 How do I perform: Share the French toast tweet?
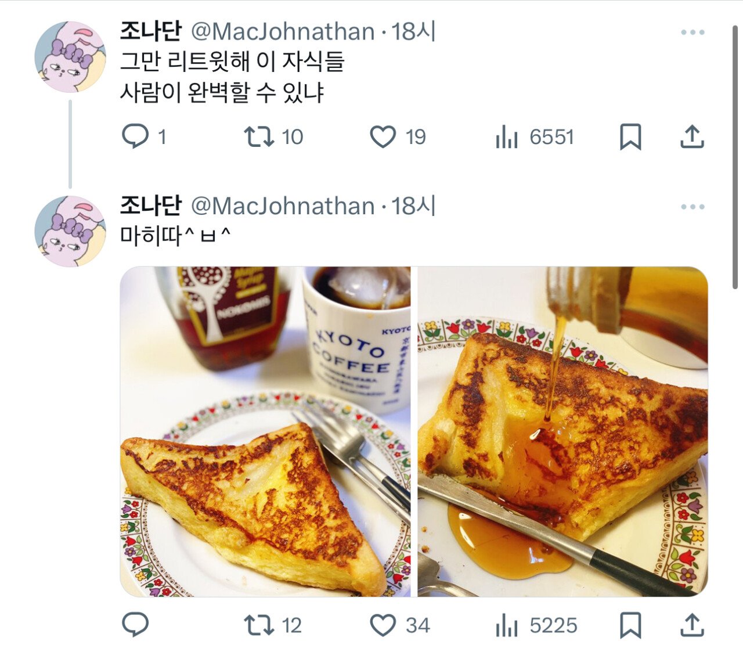point(692,625)
